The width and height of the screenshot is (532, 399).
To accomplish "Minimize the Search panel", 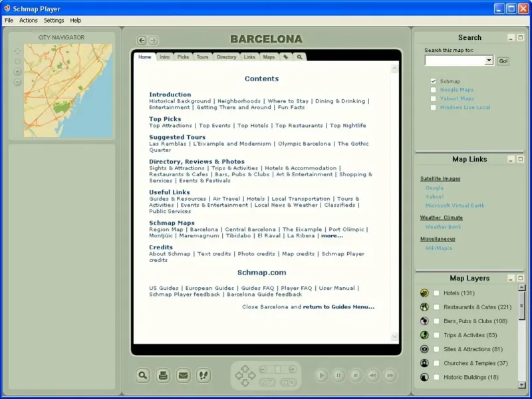I will tap(511, 37).
